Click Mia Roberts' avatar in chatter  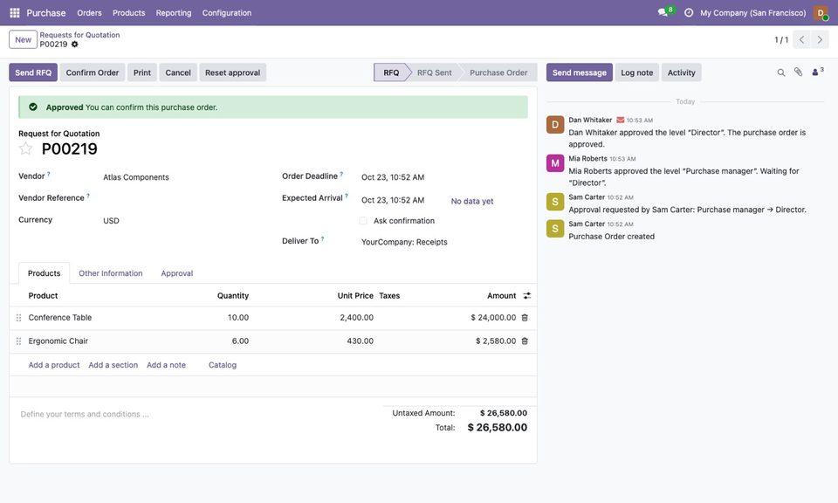click(x=555, y=163)
